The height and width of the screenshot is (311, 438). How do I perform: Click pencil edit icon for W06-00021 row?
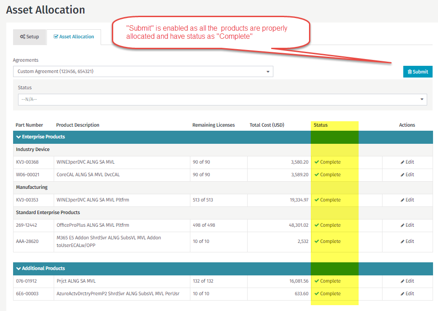click(402, 175)
